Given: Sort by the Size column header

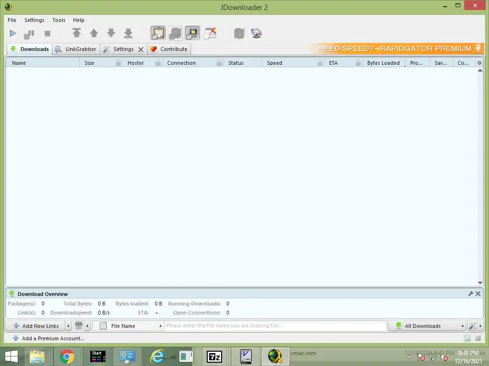Looking at the screenshot, I should (x=100, y=63).
